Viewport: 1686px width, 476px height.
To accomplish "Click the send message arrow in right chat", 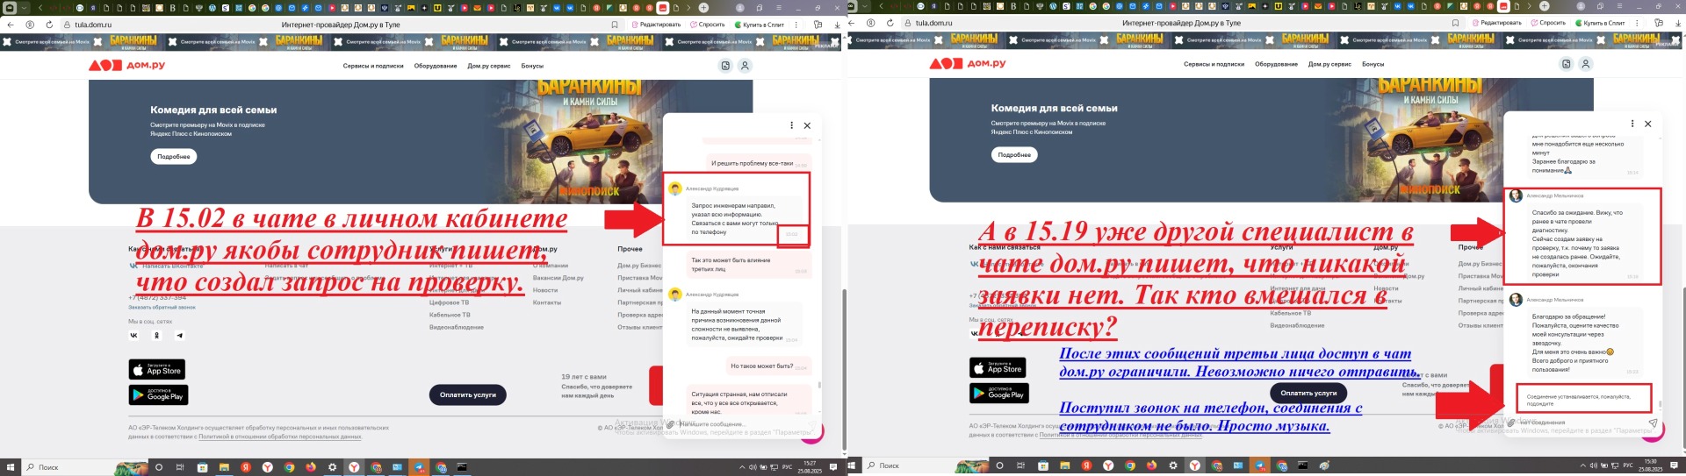I will point(1653,423).
